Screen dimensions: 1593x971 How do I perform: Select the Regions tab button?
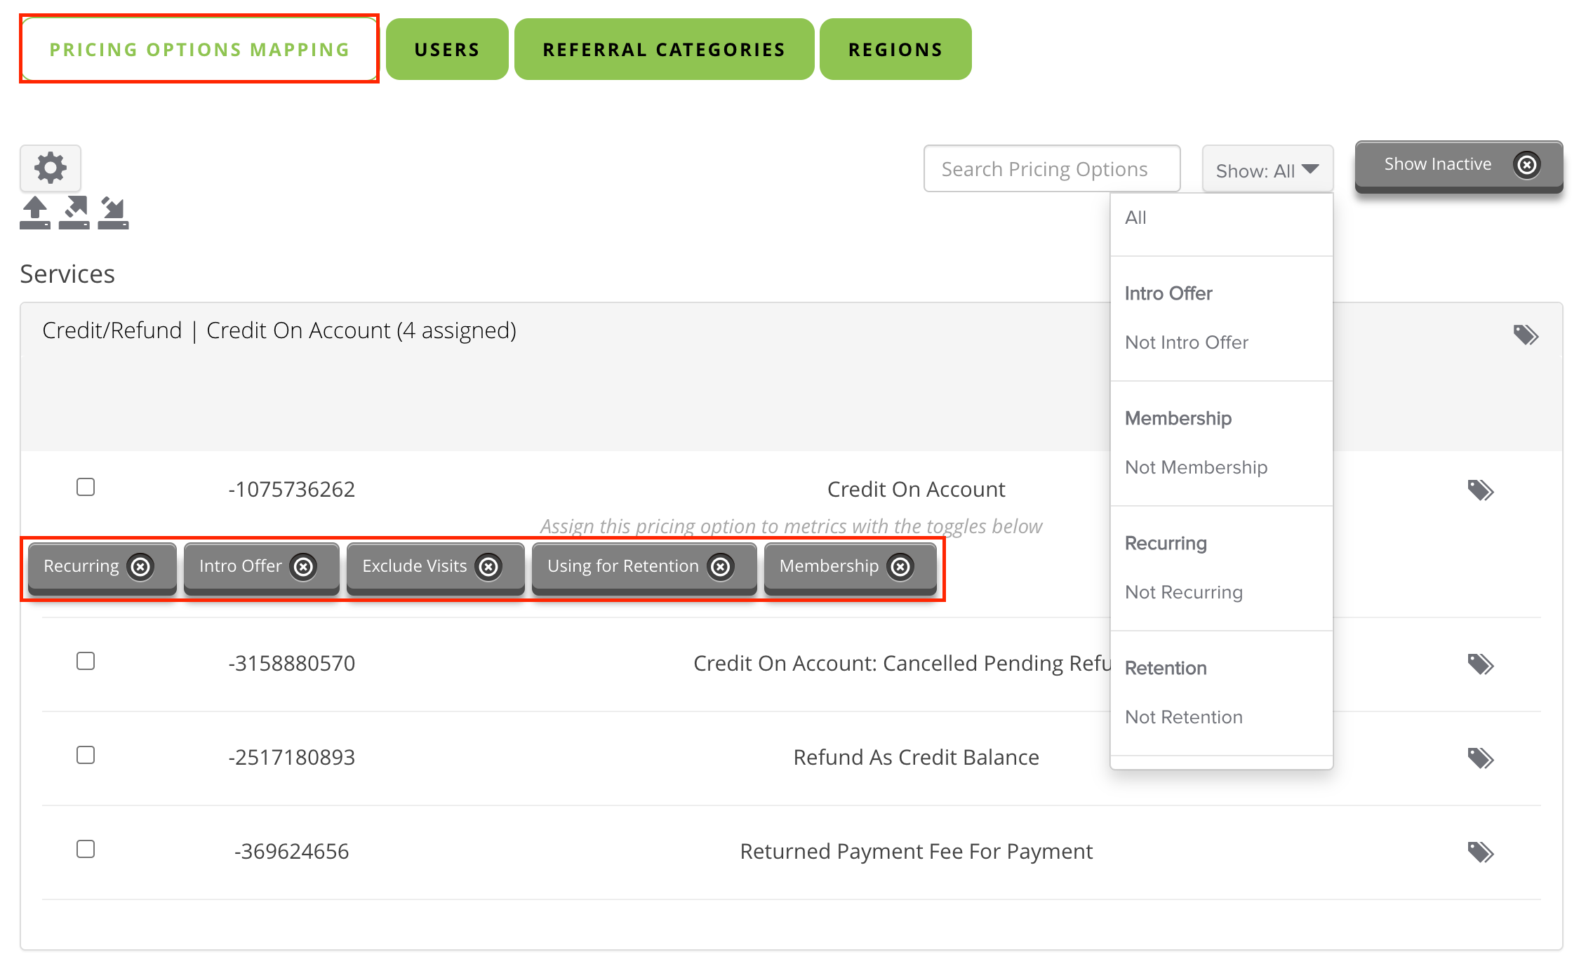895,48
